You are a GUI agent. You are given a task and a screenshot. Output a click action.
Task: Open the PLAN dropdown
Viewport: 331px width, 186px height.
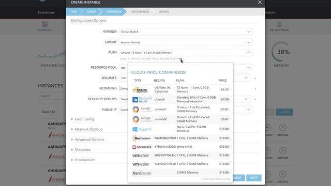[x=186, y=53]
